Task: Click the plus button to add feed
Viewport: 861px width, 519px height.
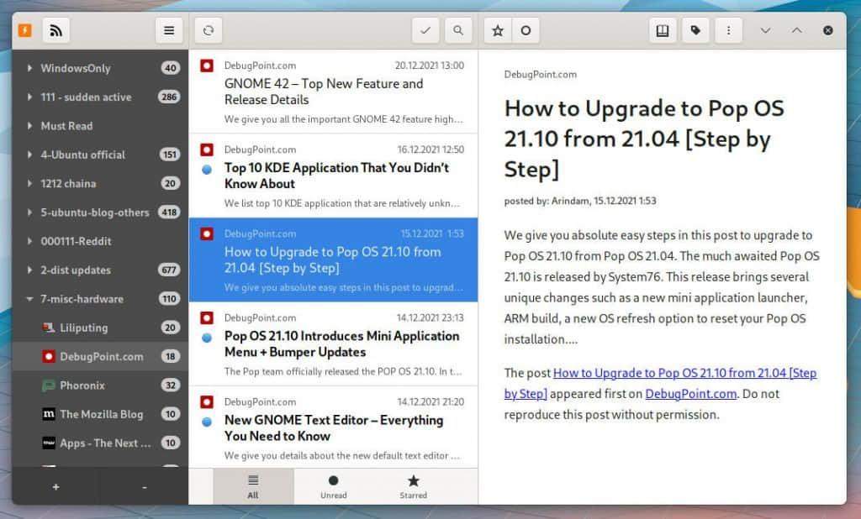Action: tap(55, 487)
